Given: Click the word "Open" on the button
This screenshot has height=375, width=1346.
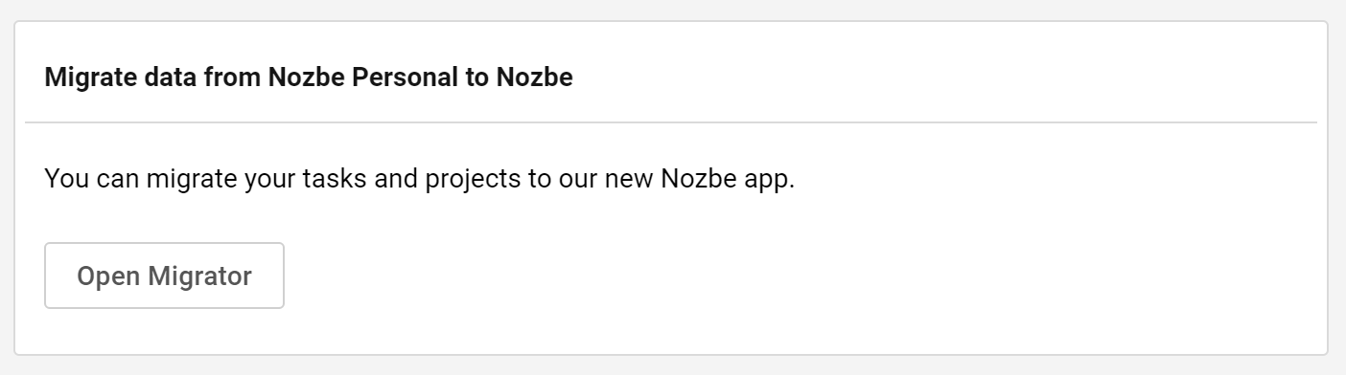Looking at the screenshot, I should (109, 277).
